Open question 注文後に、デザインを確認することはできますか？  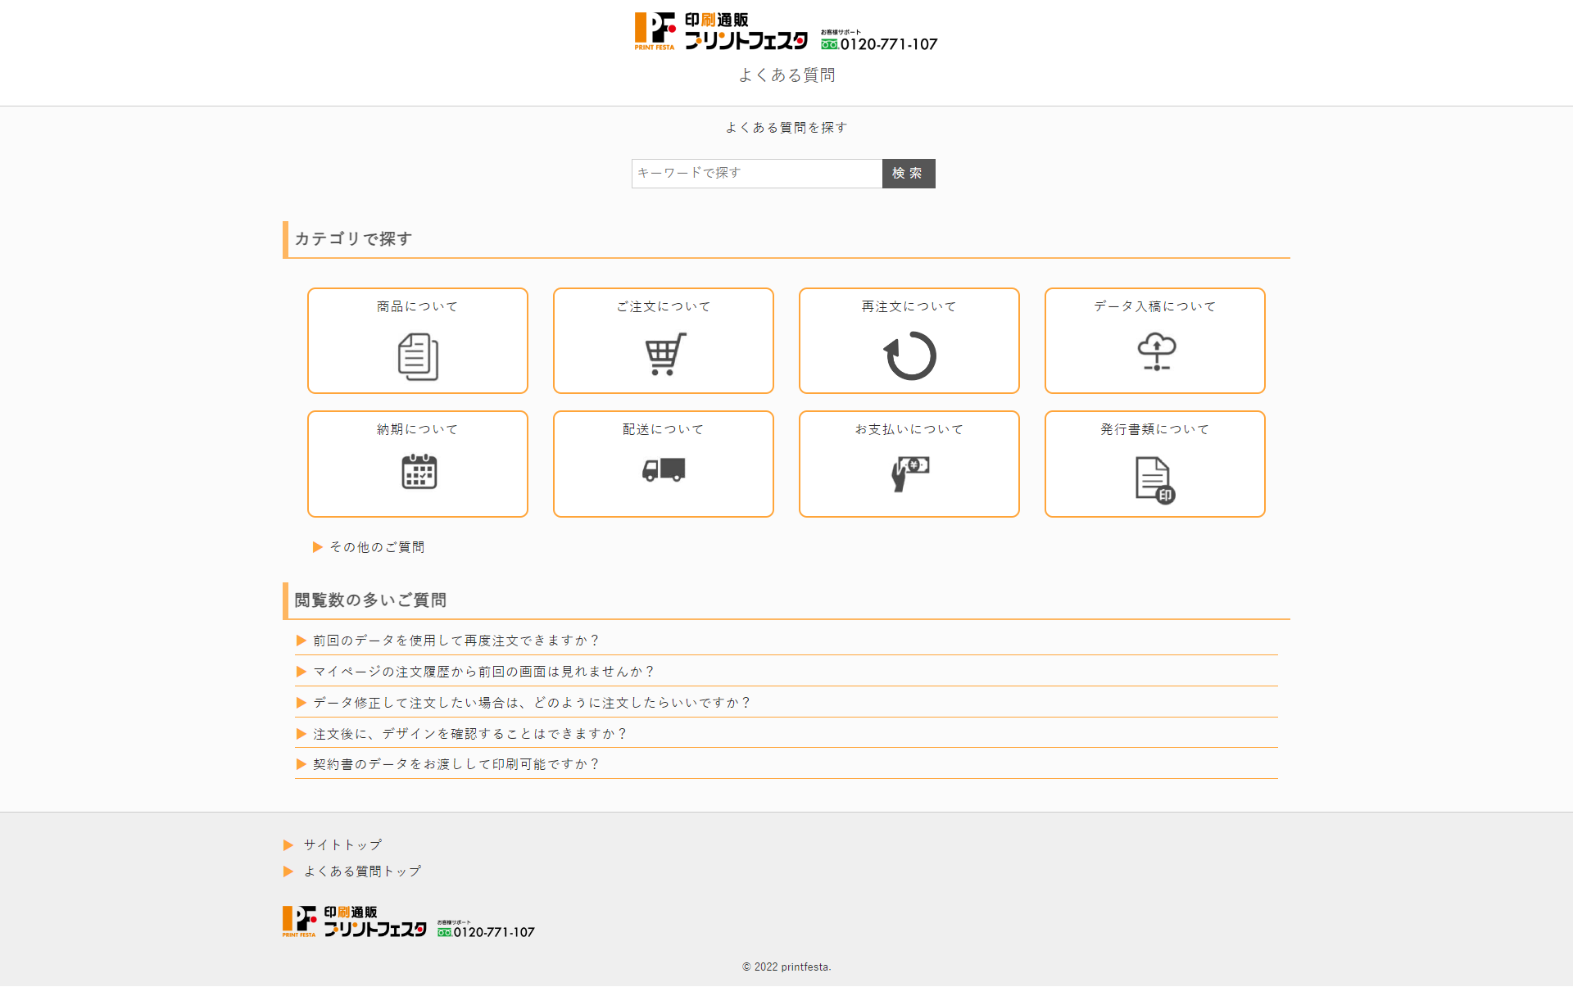(x=469, y=734)
